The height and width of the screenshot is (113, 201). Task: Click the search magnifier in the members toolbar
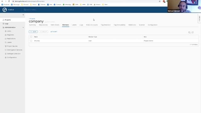coord(189,32)
